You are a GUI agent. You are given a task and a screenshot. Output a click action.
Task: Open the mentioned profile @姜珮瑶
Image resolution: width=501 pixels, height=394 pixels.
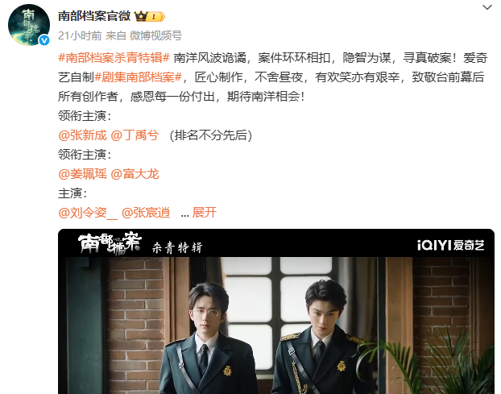pos(82,174)
